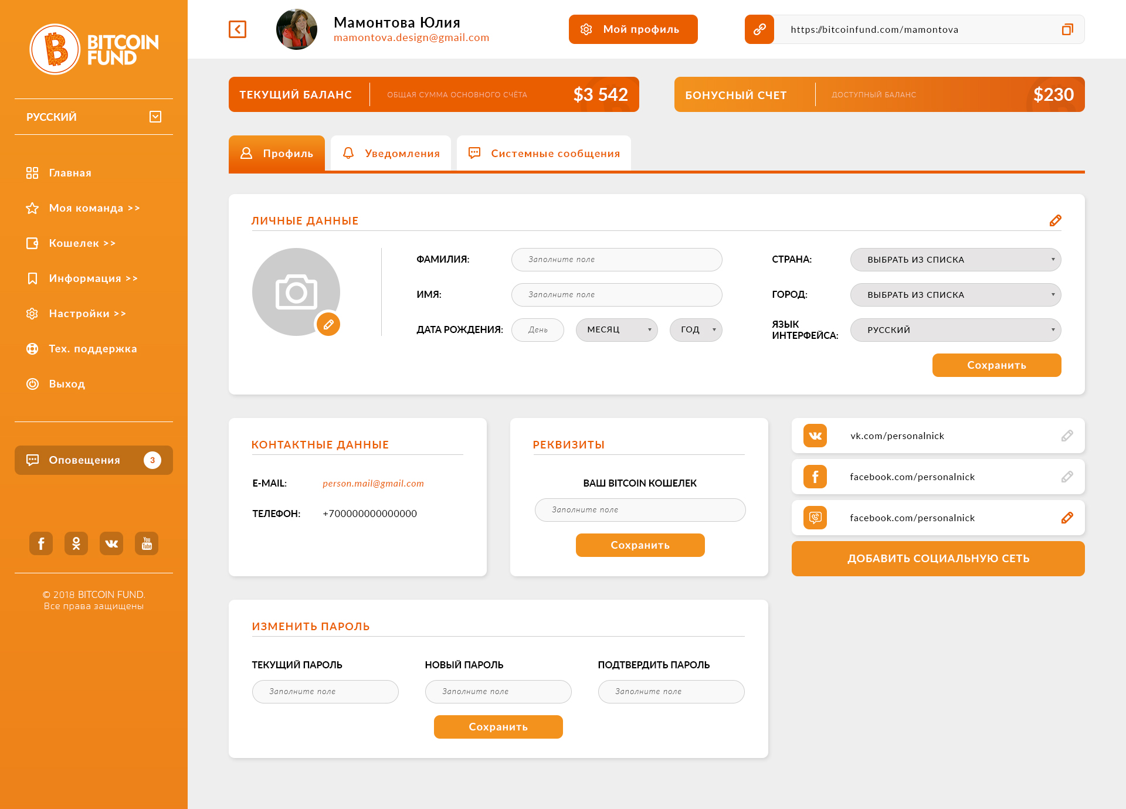
Task: Open Odnoklassniki from the sidebar footer icons
Action: [x=76, y=543]
